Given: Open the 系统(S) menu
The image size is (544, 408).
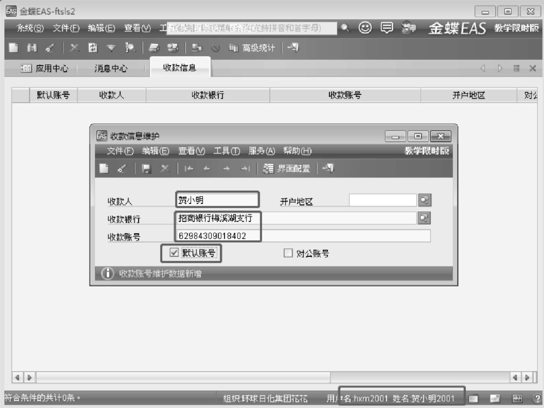Looking at the screenshot, I should tap(30, 28).
